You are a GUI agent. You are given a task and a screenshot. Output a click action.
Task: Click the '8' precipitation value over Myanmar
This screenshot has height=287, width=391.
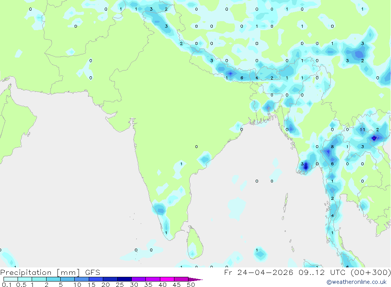pyautogui.click(x=332, y=146)
